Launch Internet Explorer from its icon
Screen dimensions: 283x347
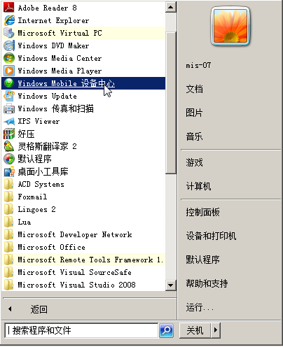[9, 20]
